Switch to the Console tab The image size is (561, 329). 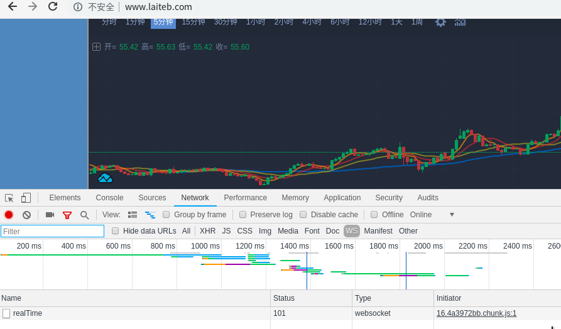click(x=109, y=198)
